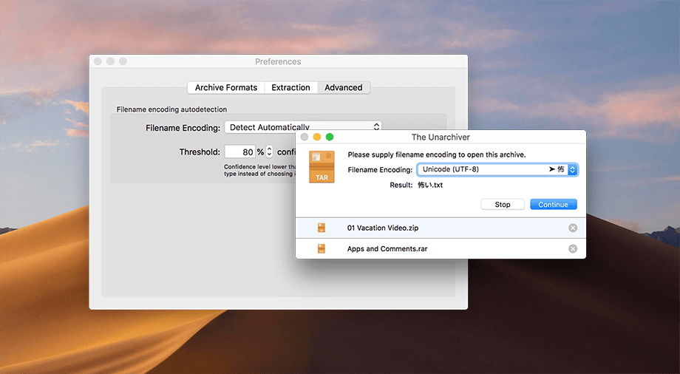Open the Extraction tab

tap(290, 87)
